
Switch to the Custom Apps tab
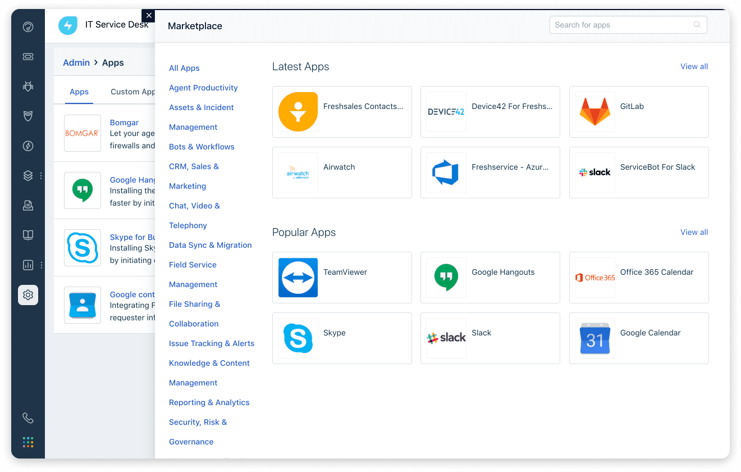click(x=132, y=92)
